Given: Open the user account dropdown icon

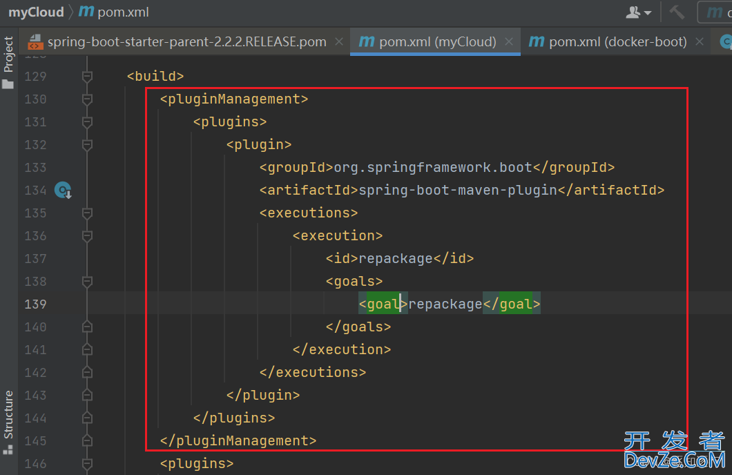Looking at the screenshot, I should [638, 12].
